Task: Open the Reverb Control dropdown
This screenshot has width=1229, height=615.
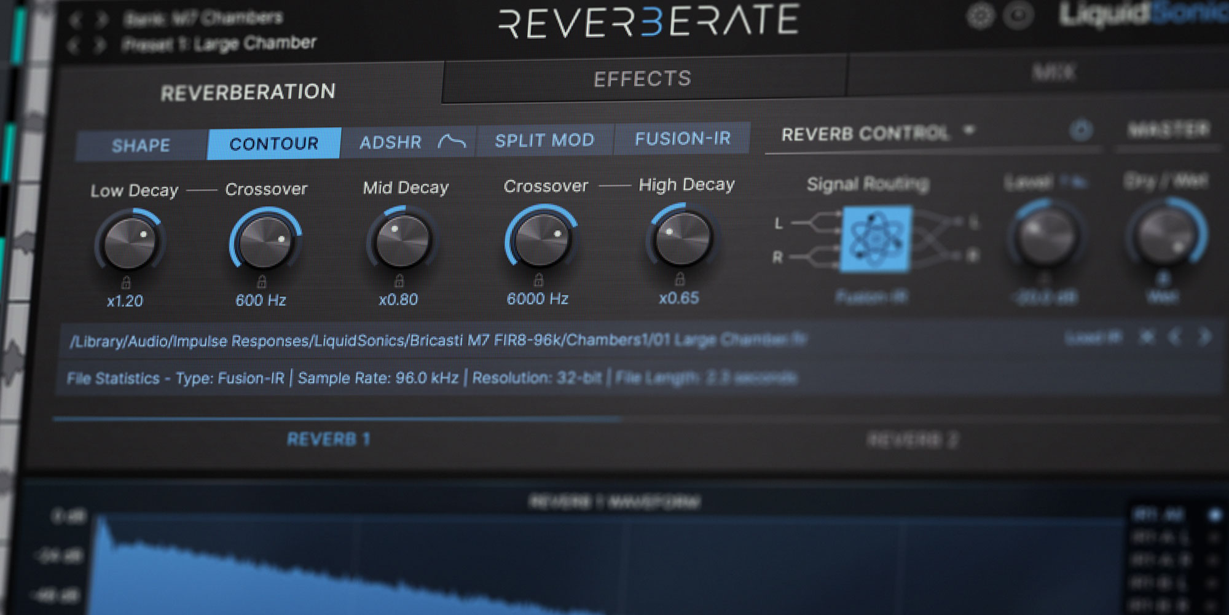Action: pyautogui.click(x=878, y=133)
